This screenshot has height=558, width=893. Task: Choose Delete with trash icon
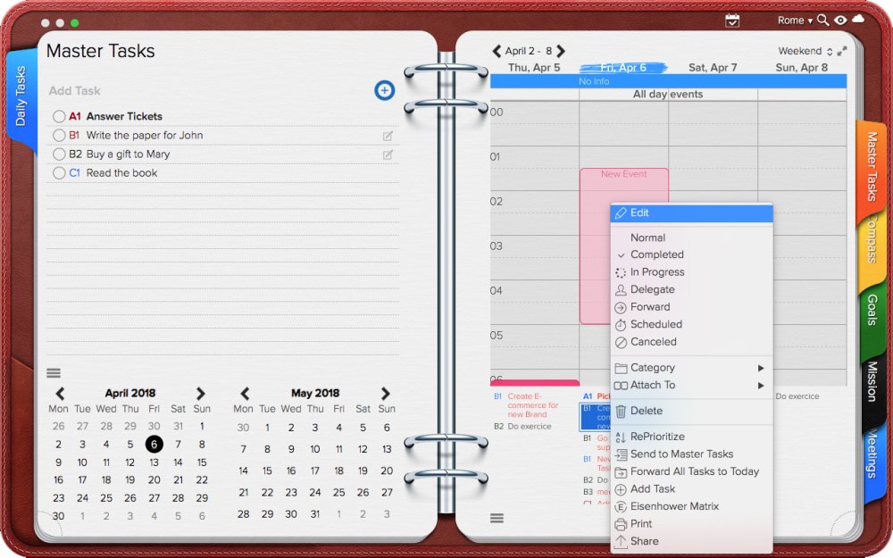pyautogui.click(x=691, y=411)
